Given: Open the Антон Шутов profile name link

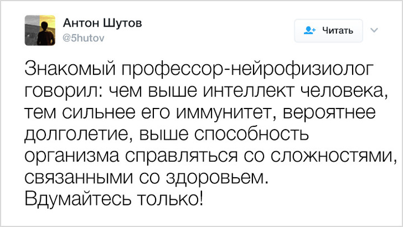Looking at the screenshot, I should (102, 23).
